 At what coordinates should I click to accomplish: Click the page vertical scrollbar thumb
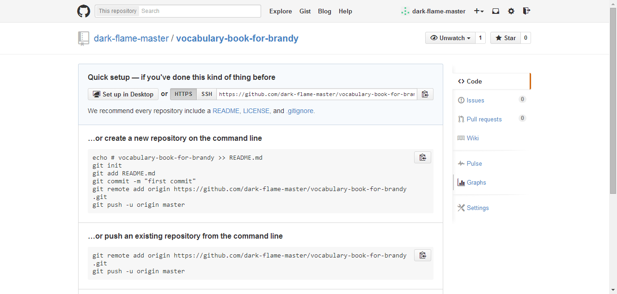(x=613, y=100)
